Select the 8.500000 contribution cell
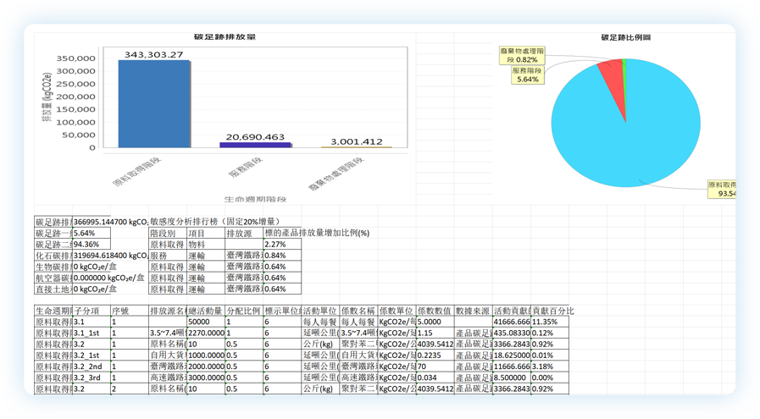 pyautogui.click(x=512, y=378)
